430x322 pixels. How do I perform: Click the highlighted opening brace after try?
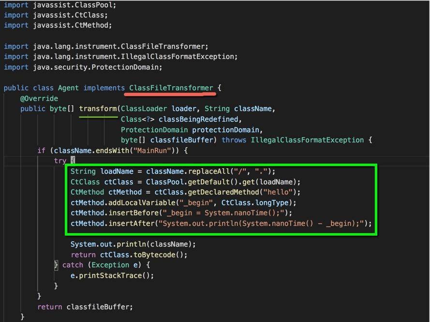73,160
